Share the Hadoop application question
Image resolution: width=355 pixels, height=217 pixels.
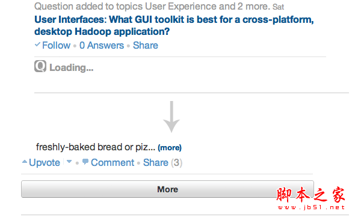coord(146,45)
